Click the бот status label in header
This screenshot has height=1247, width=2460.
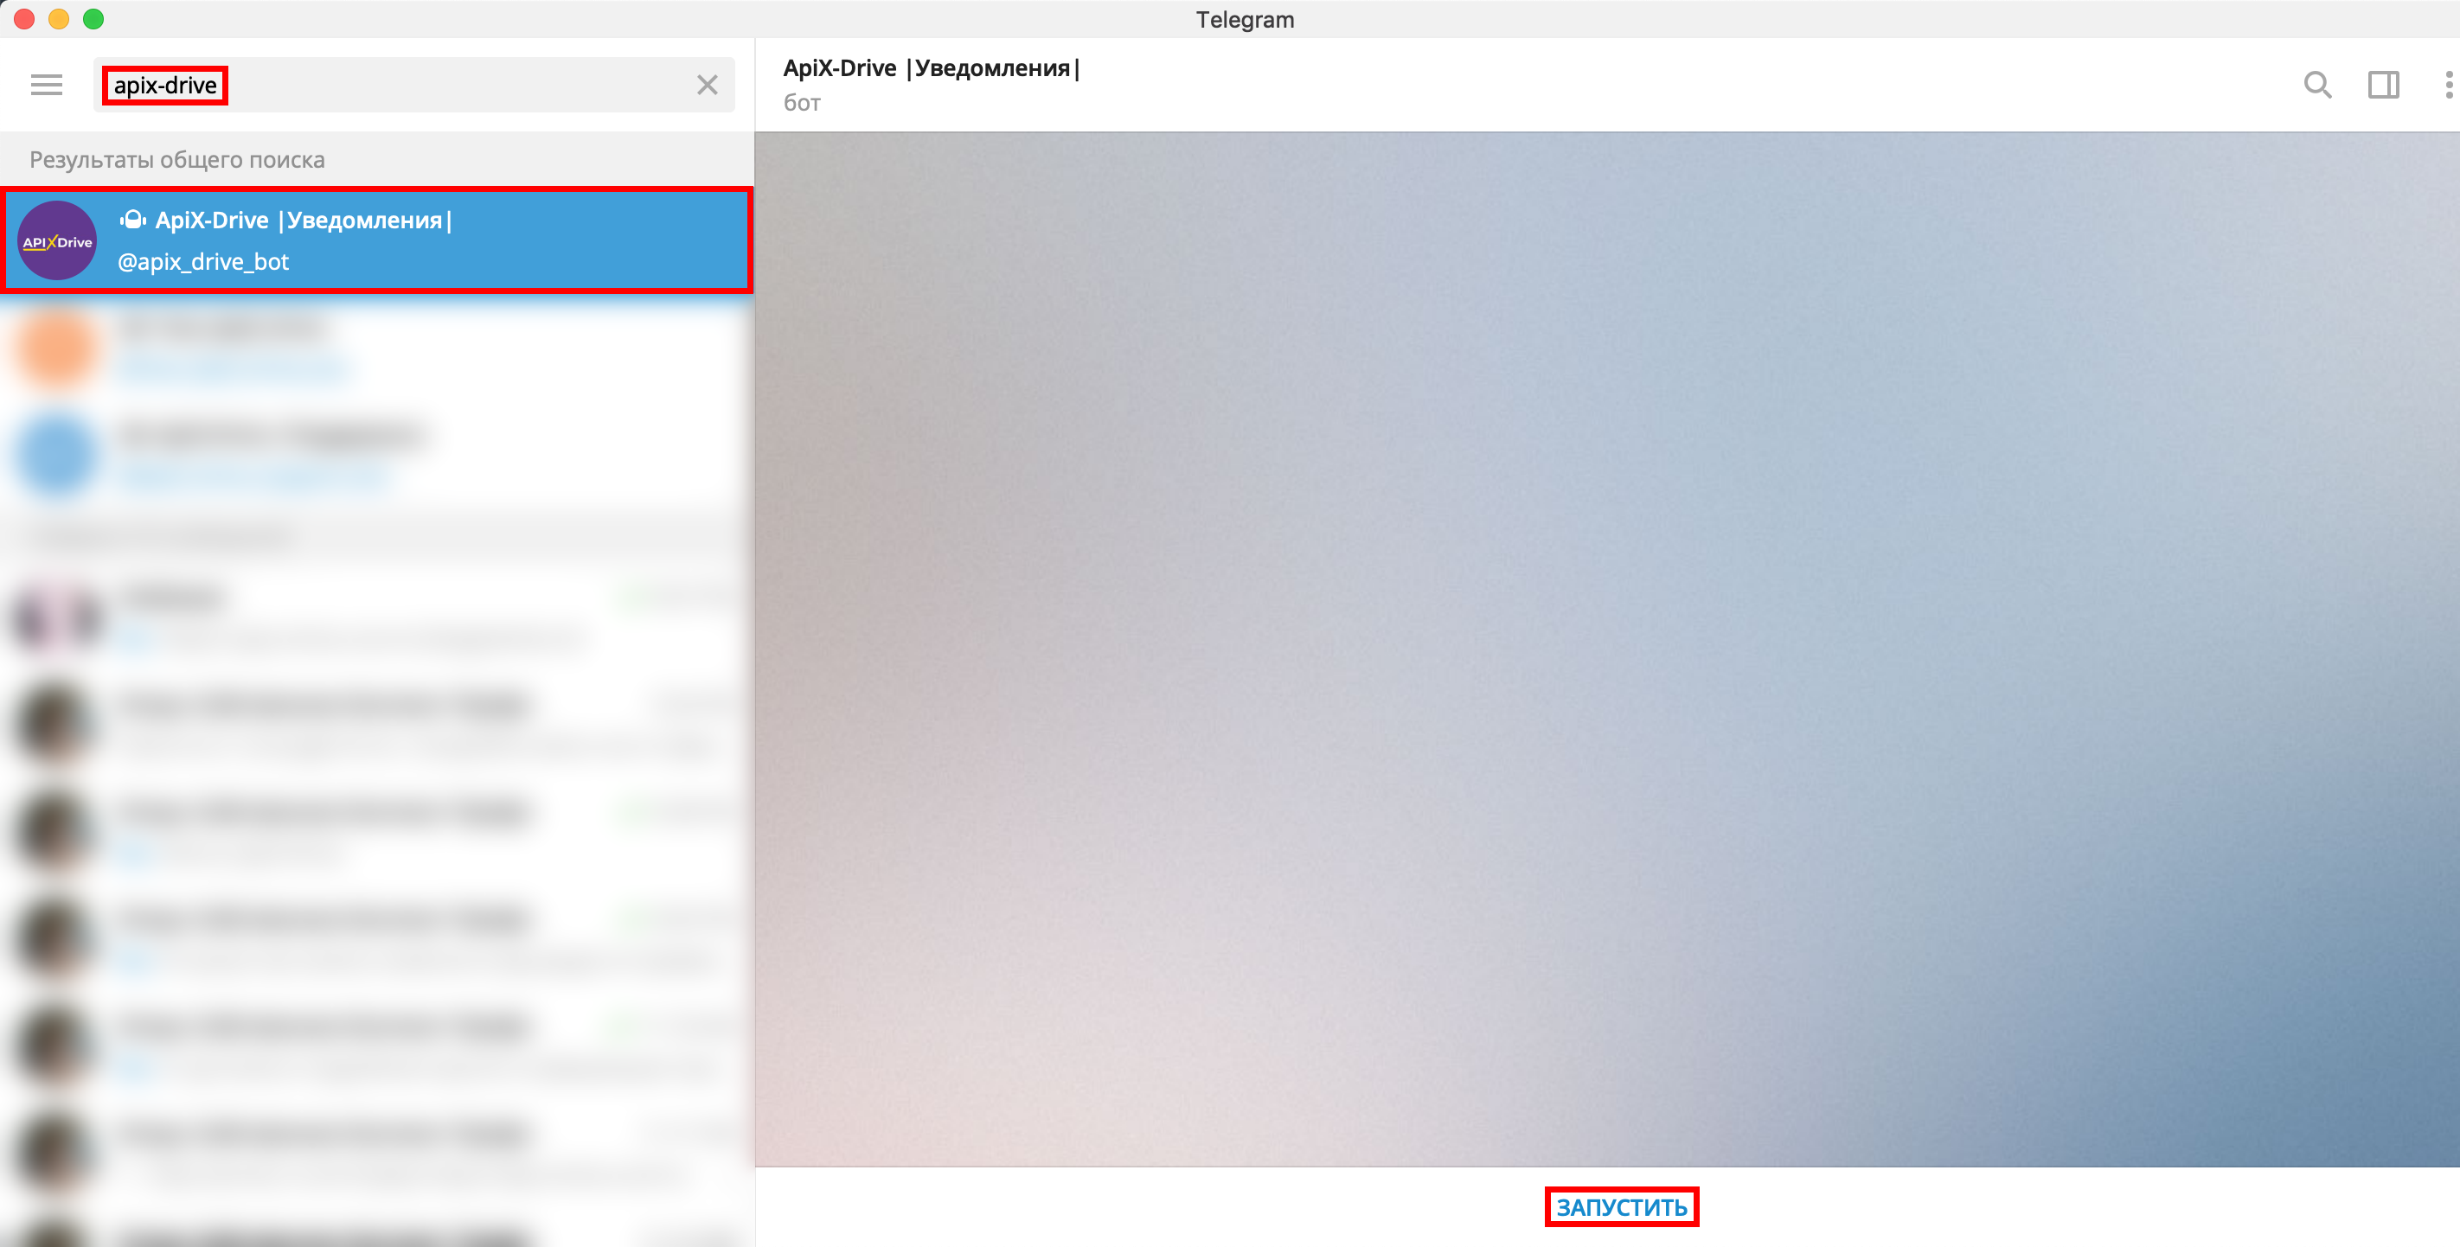coord(802,102)
